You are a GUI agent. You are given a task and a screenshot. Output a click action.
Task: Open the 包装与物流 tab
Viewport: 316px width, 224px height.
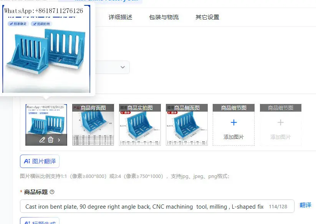(x=164, y=17)
